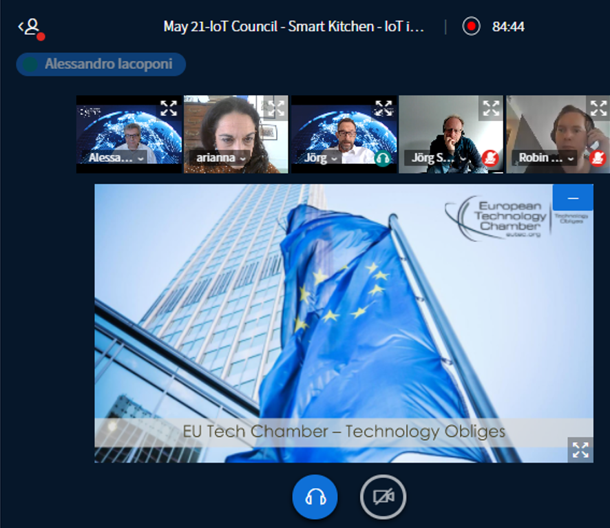This screenshot has width=610, height=528.
Task: Expand shared presentation to fullscreen
Action: (580, 450)
